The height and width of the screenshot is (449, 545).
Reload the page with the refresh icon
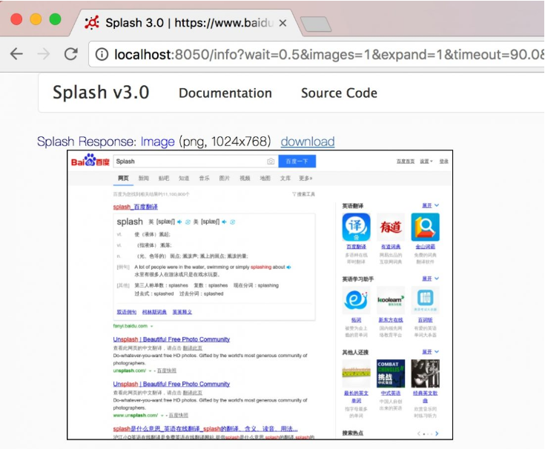coord(71,54)
